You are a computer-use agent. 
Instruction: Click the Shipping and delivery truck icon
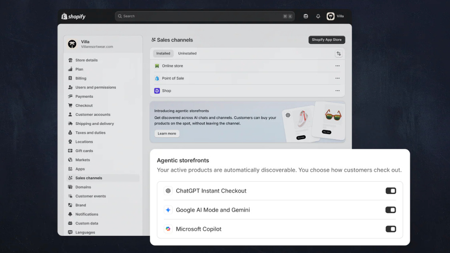[70, 123]
